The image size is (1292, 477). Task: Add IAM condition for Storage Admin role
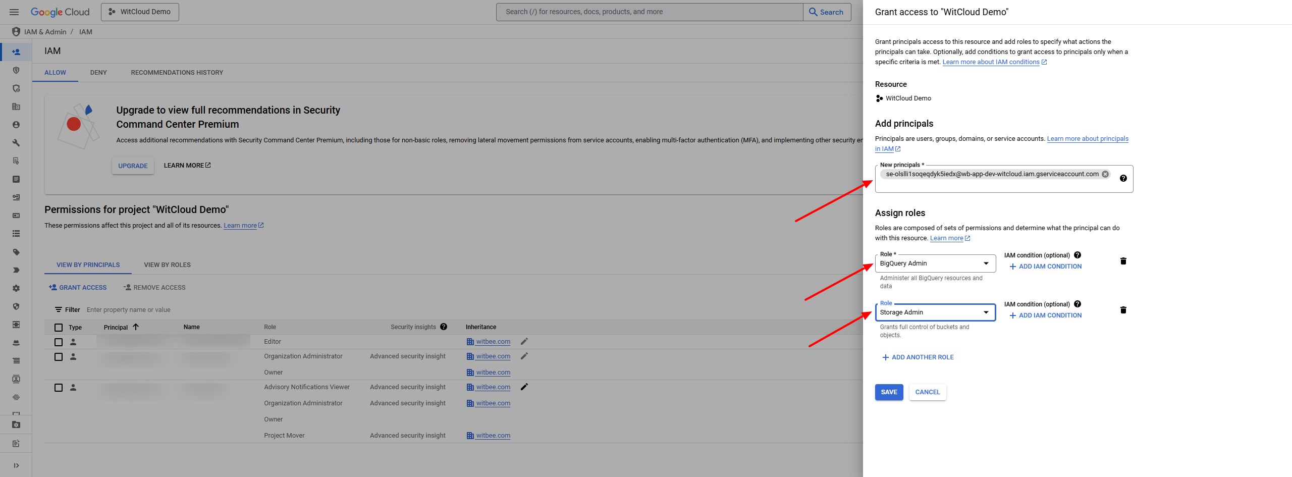coord(1045,315)
